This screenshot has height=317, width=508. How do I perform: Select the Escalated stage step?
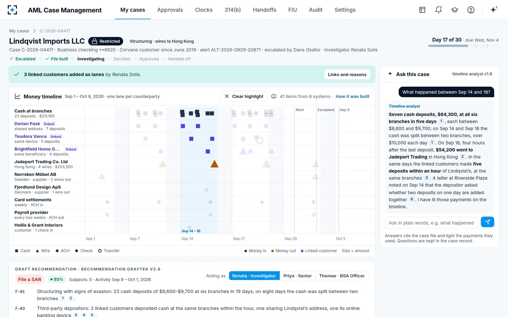click(22, 59)
